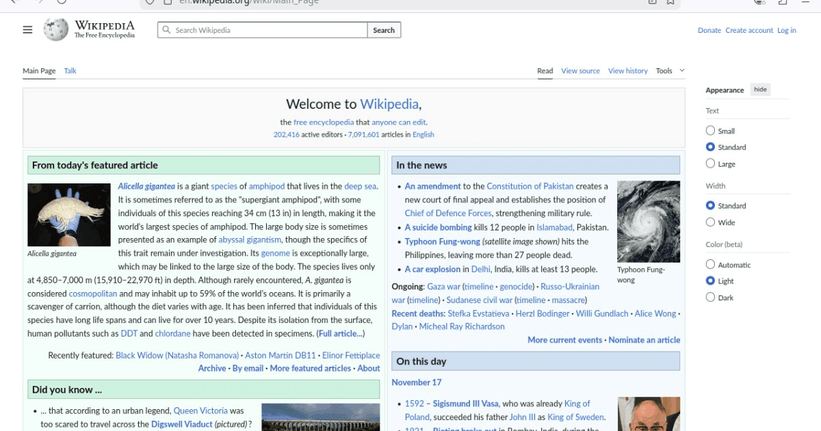The height and width of the screenshot is (431, 821).
Task: Click the 'abyssal gigantism' link
Action: coord(250,239)
